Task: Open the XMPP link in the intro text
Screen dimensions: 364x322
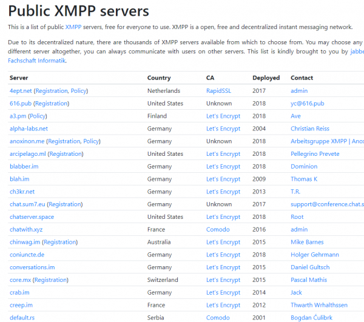Action: (73, 27)
